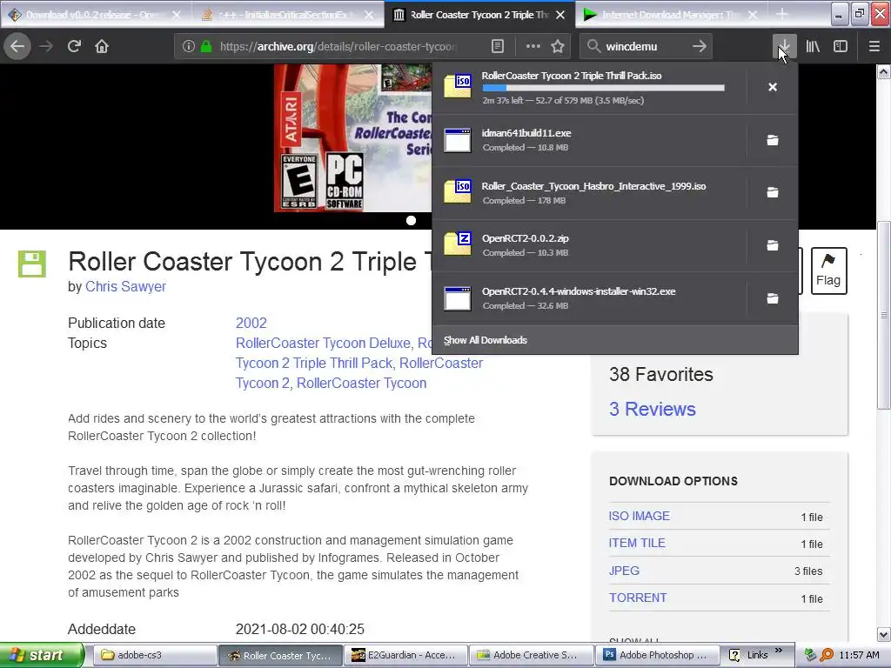Download the ISO IMAGE option

(640, 516)
